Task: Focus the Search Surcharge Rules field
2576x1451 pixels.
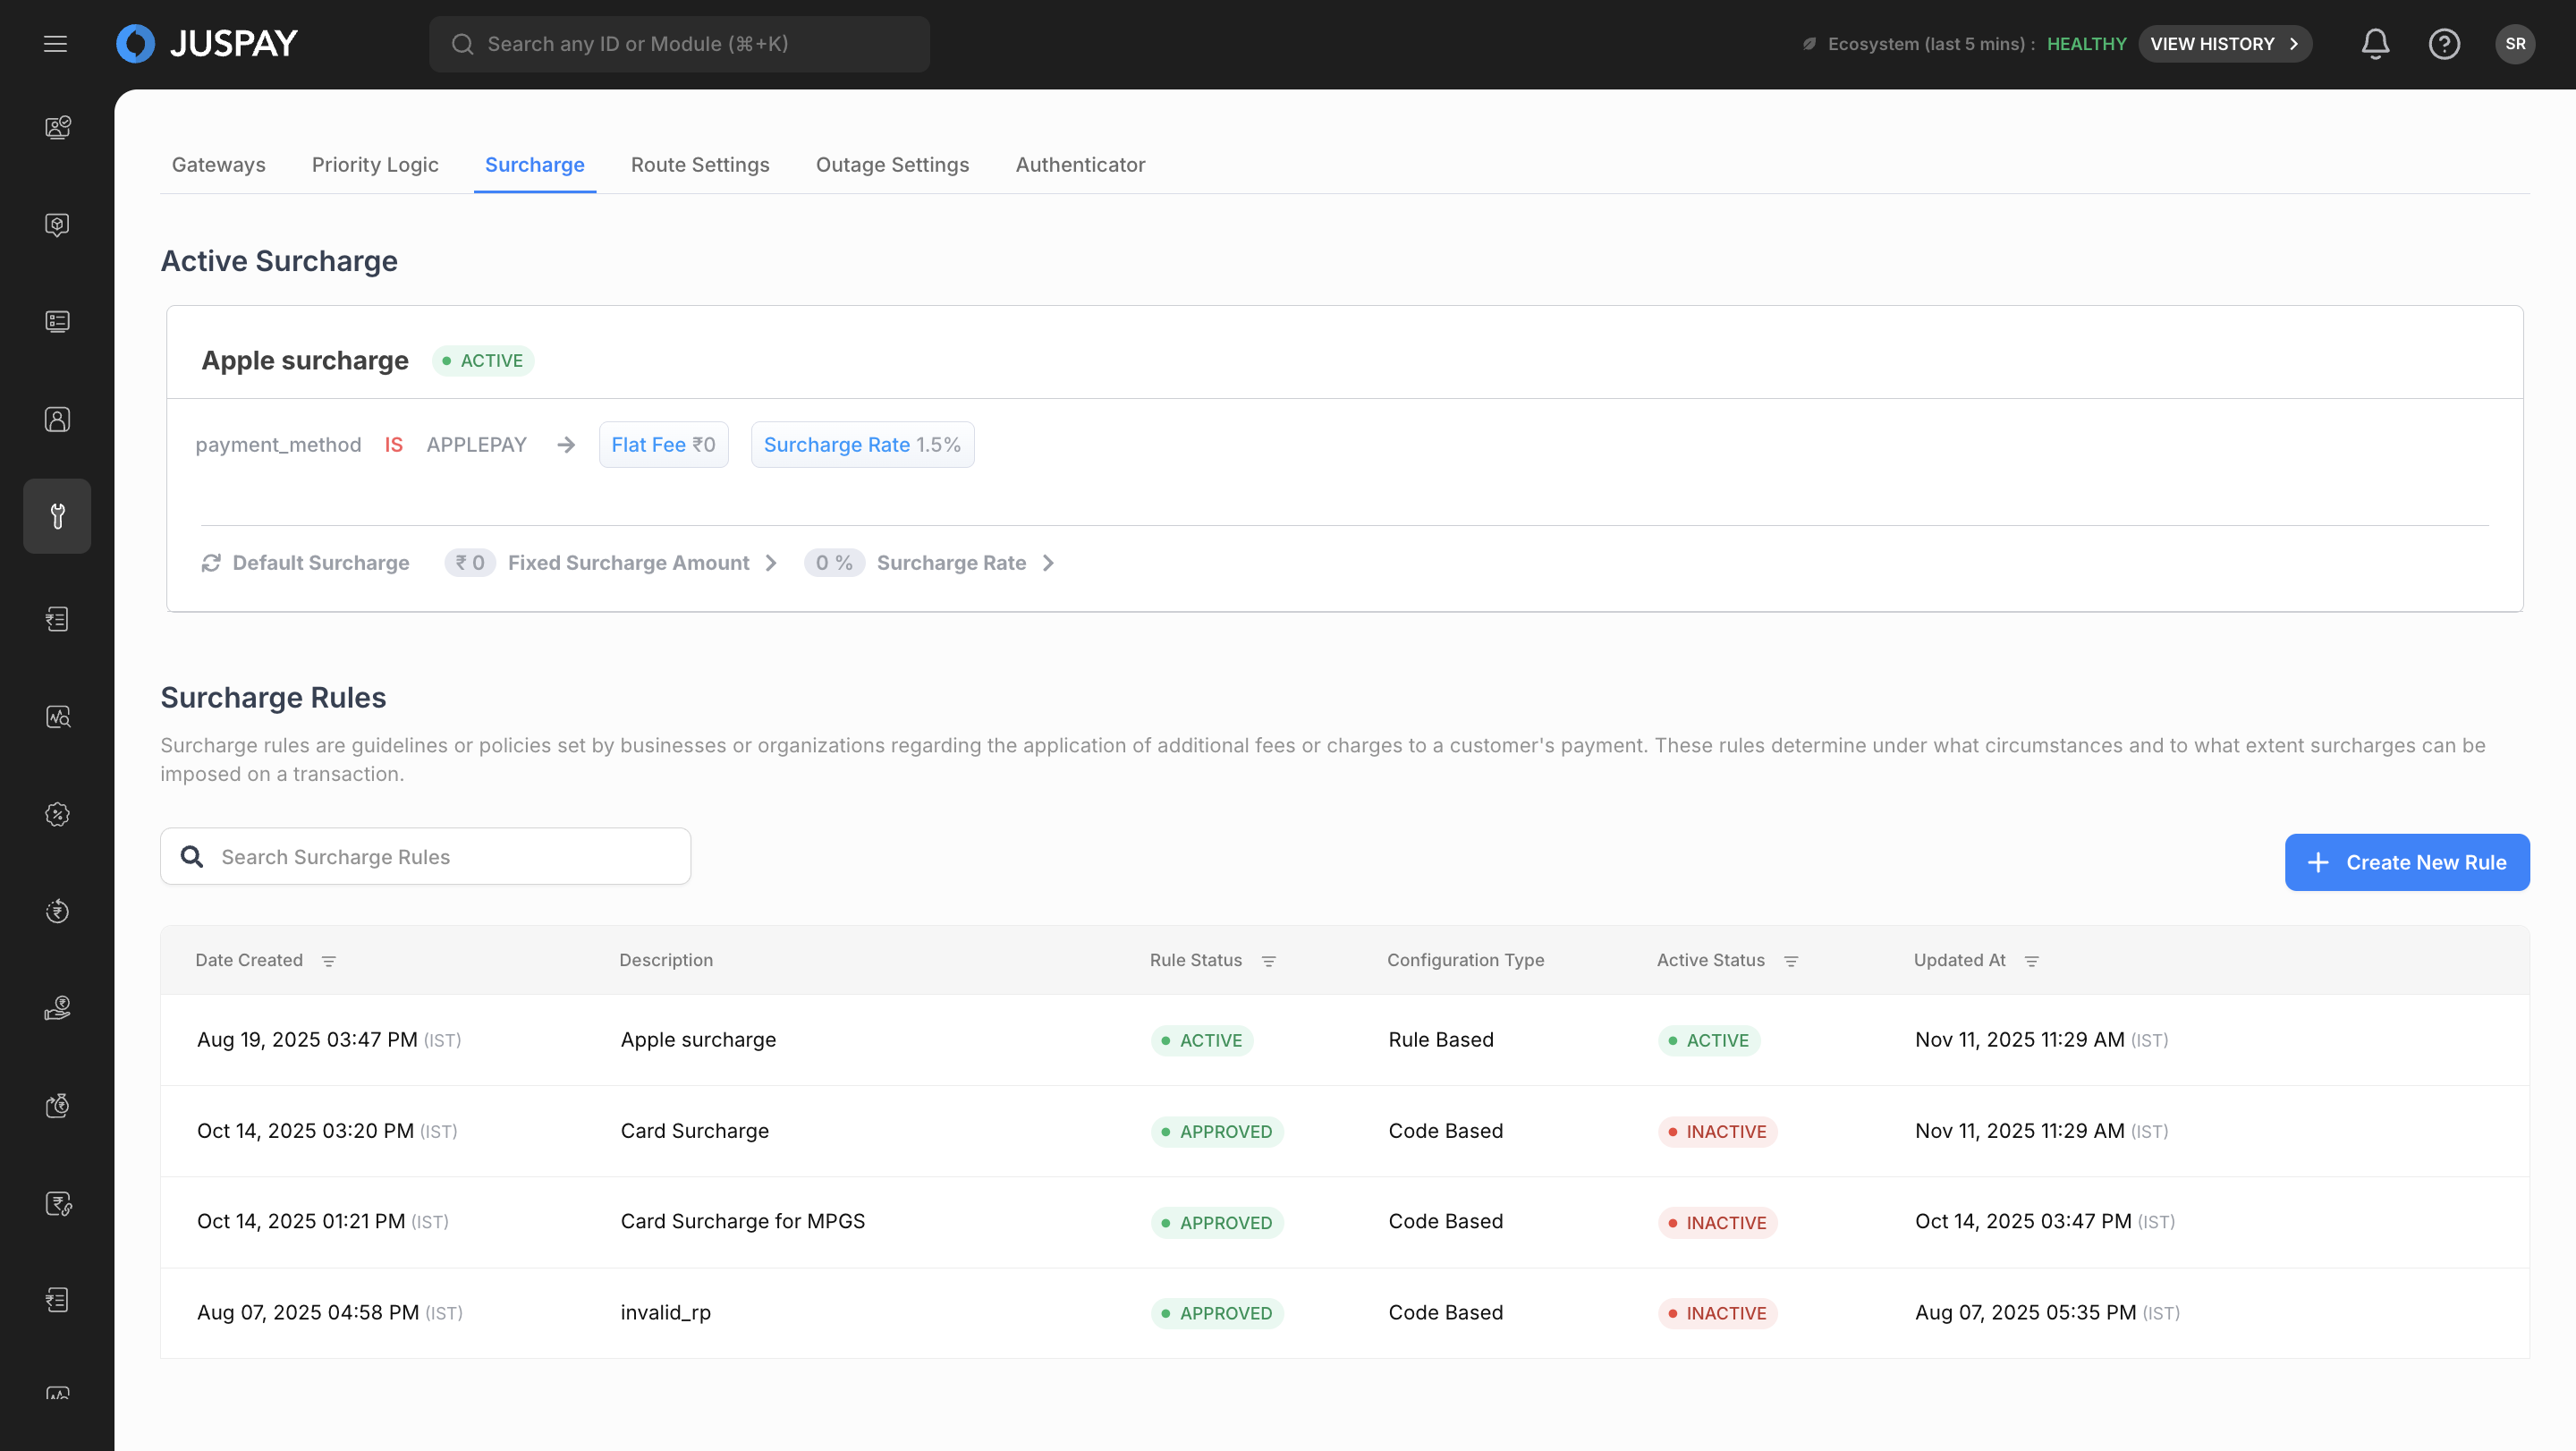Action: (x=440, y=857)
